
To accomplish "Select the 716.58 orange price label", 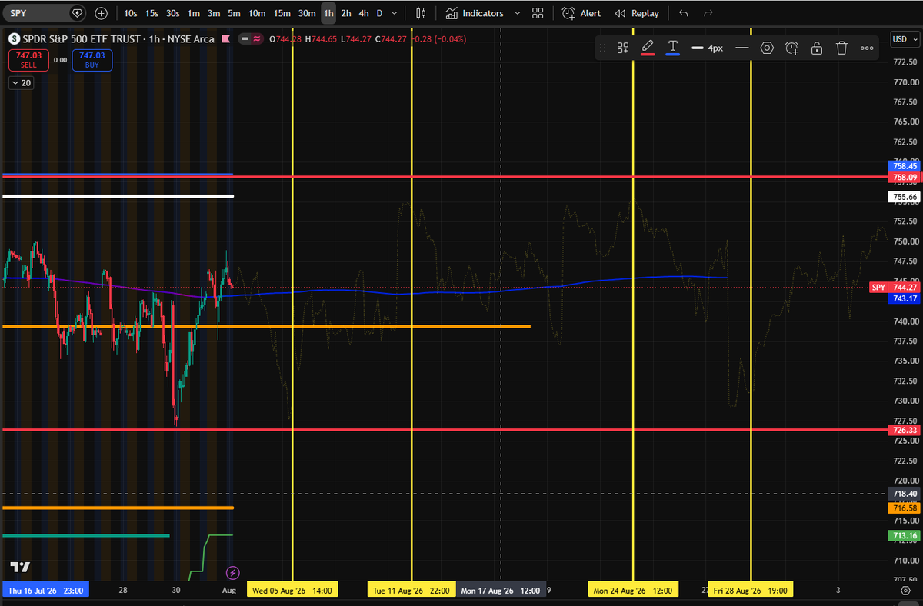I will point(905,508).
